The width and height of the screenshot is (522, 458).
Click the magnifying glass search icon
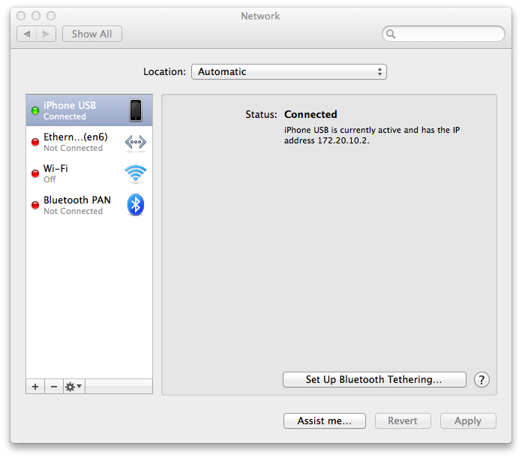coord(391,34)
